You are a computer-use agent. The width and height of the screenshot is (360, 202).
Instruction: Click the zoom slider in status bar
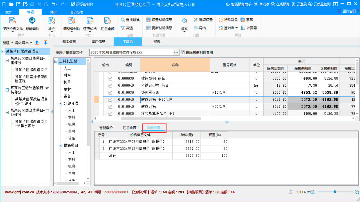[x=335, y=192]
